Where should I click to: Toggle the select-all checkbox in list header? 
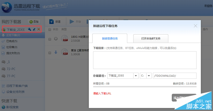[x=50, y=29]
